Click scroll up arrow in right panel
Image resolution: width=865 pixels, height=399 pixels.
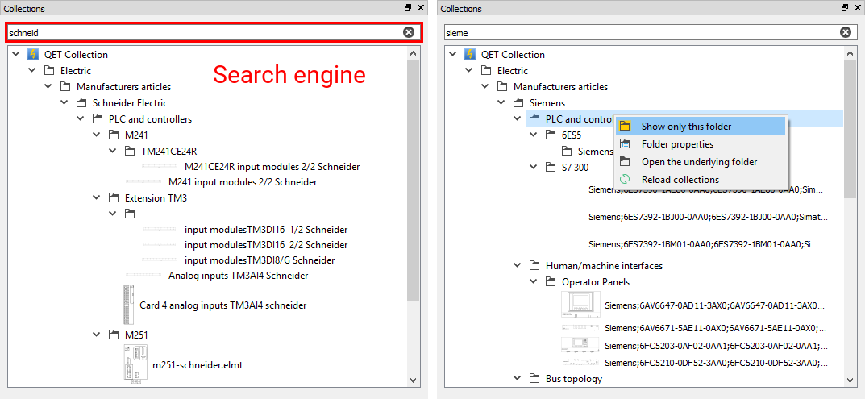(x=850, y=53)
